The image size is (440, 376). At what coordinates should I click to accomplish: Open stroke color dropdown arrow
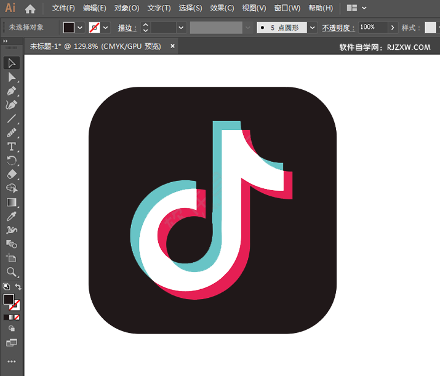(x=105, y=28)
